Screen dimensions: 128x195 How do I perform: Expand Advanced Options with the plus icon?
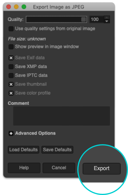[x=11, y=133]
